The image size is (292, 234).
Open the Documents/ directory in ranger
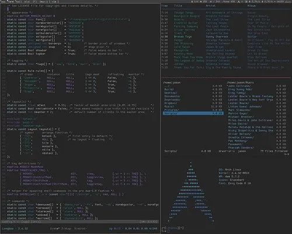pyautogui.click(x=172, y=96)
